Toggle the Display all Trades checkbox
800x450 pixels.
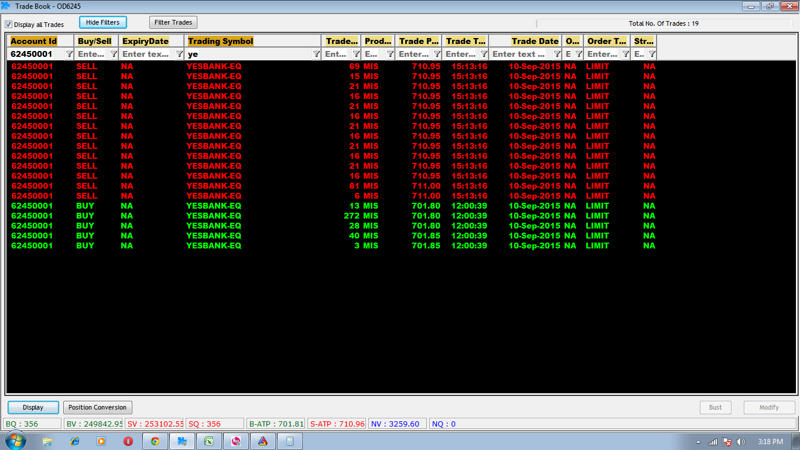pyautogui.click(x=9, y=25)
